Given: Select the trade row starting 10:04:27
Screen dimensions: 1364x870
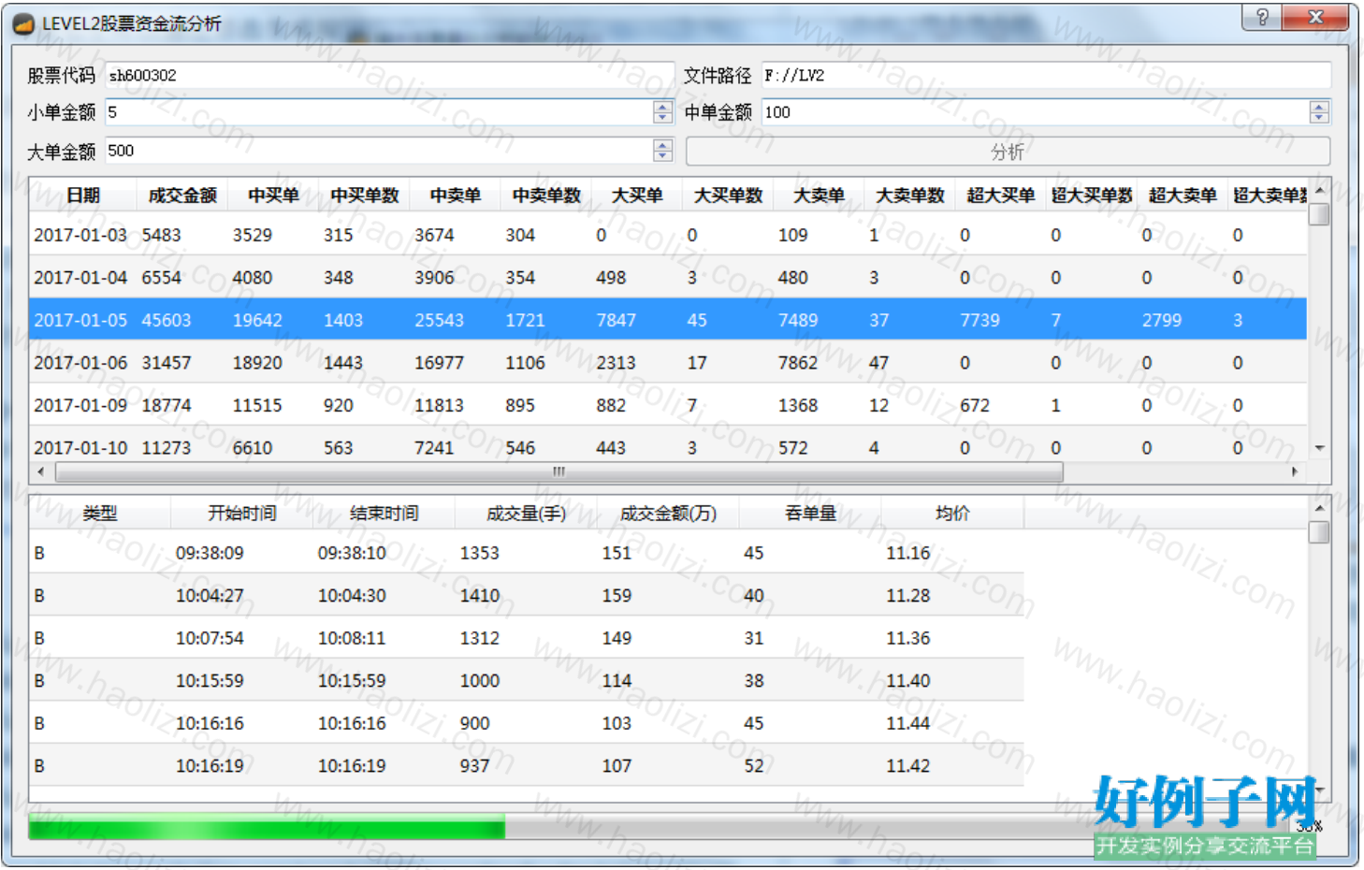Looking at the screenshot, I should (x=527, y=595).
